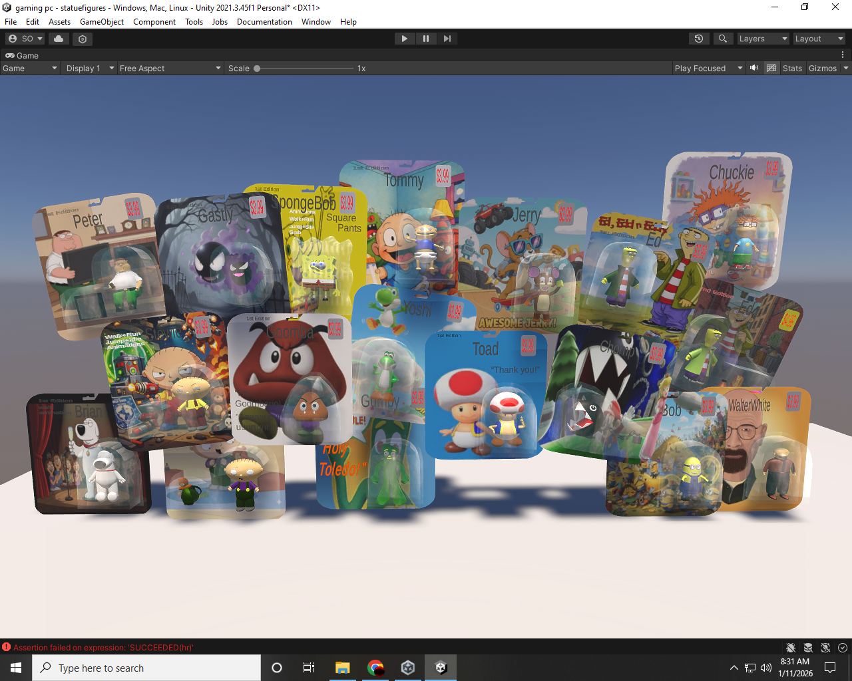852x681 pixels.
Task: Open Unity Hub from the taskbar
Action: coord(408,668)
